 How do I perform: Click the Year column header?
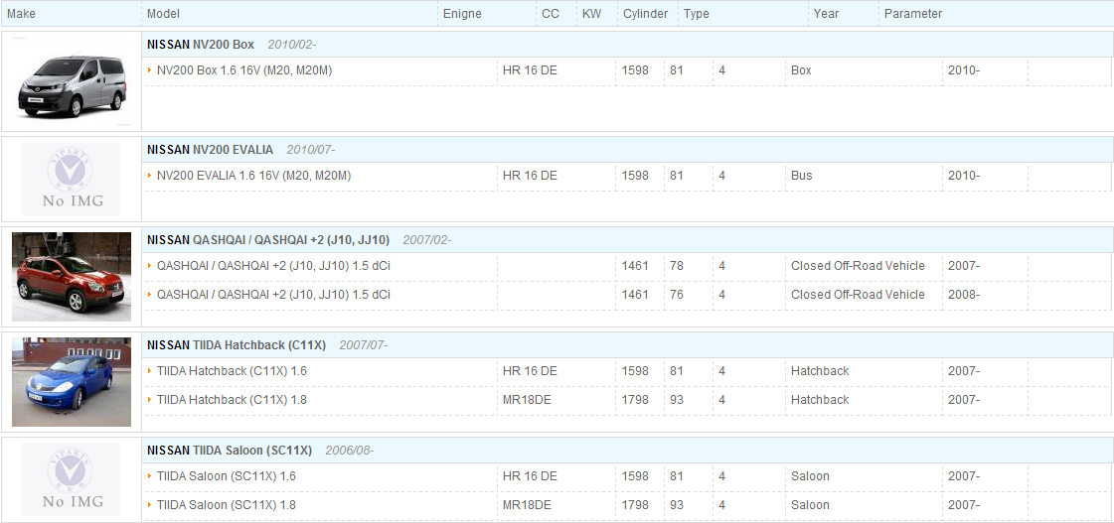826,14
